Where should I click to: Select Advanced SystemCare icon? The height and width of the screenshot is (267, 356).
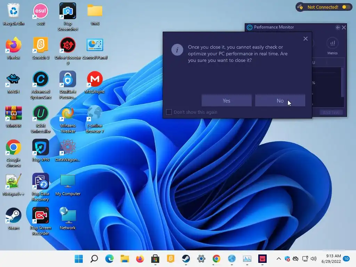coord(41,85)
